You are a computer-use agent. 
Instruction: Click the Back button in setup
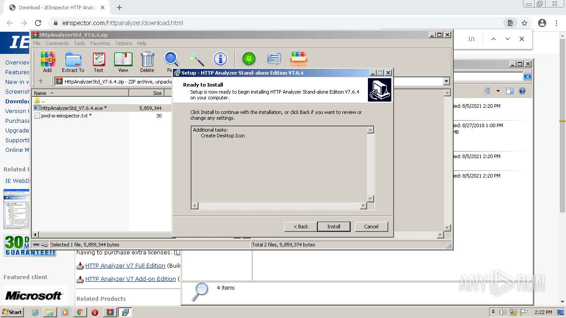click(x=301, y=227)
